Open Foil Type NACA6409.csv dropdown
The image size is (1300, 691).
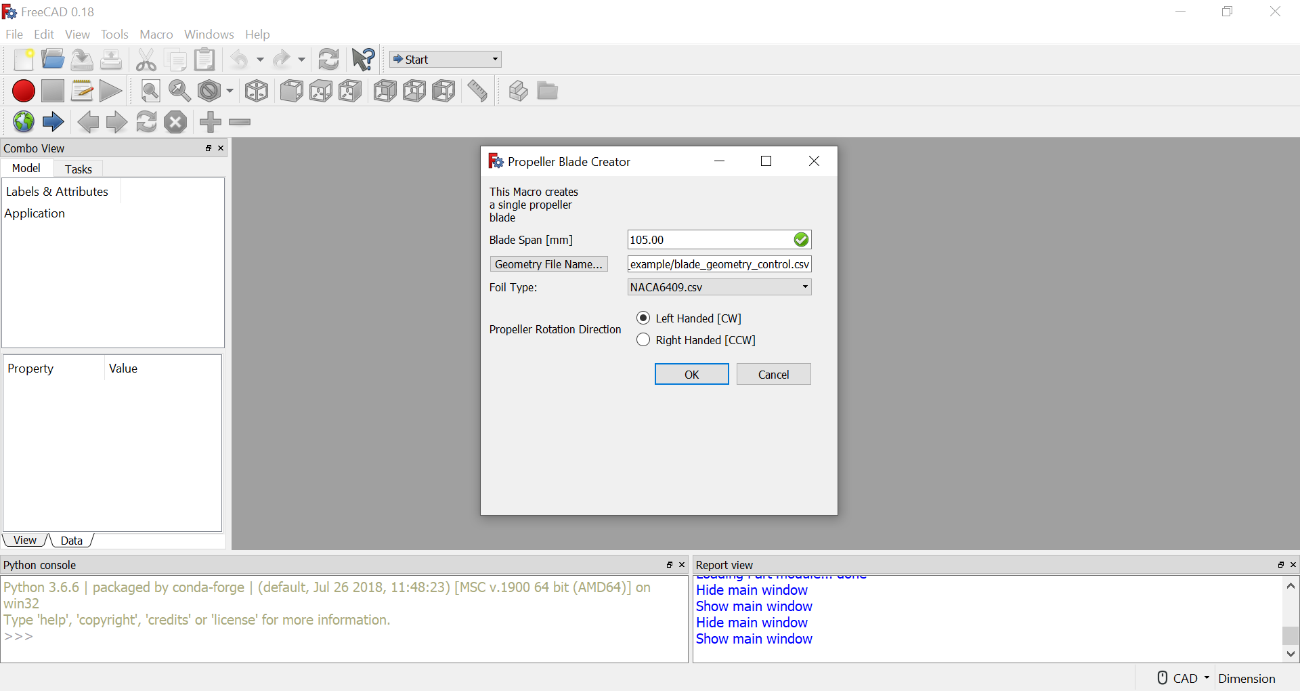[x=719, y=287]
